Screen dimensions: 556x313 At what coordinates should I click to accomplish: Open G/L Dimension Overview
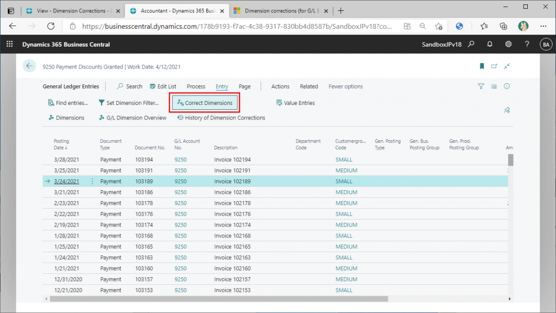(x=132, y=118)
